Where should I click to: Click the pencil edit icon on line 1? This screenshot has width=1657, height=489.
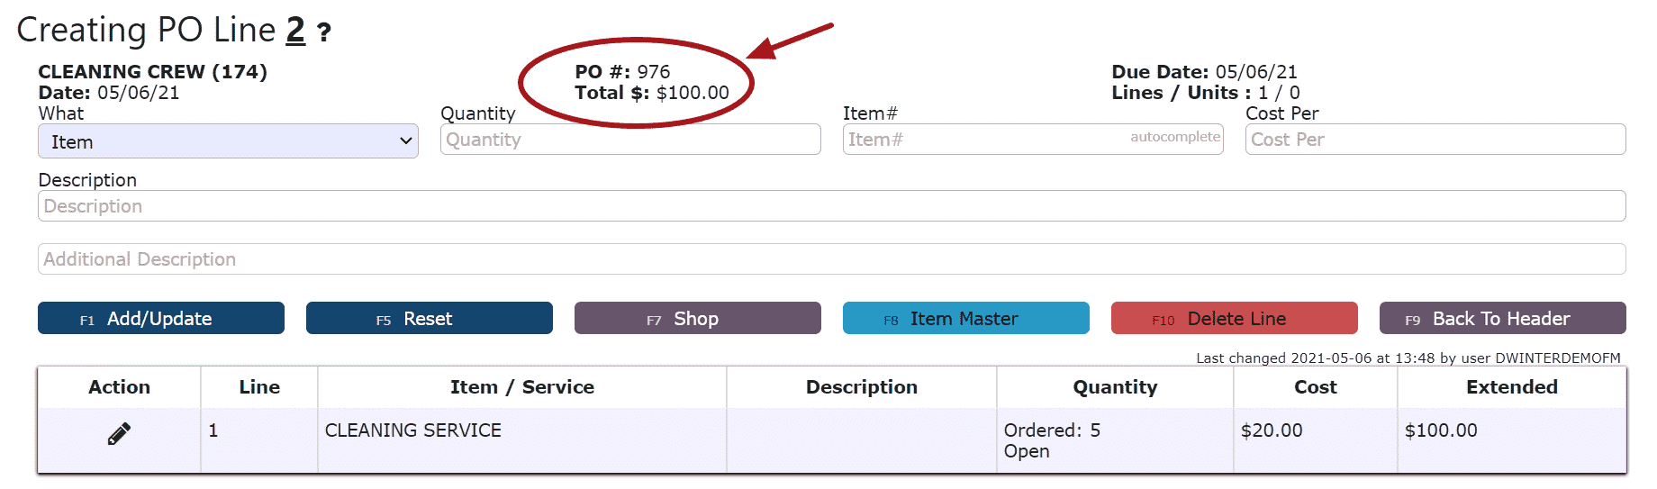click(x=119, y=433)
